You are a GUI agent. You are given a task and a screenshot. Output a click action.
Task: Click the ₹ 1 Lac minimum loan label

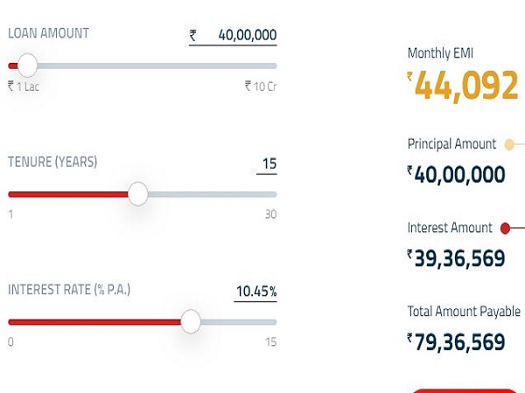coord(24,86)
